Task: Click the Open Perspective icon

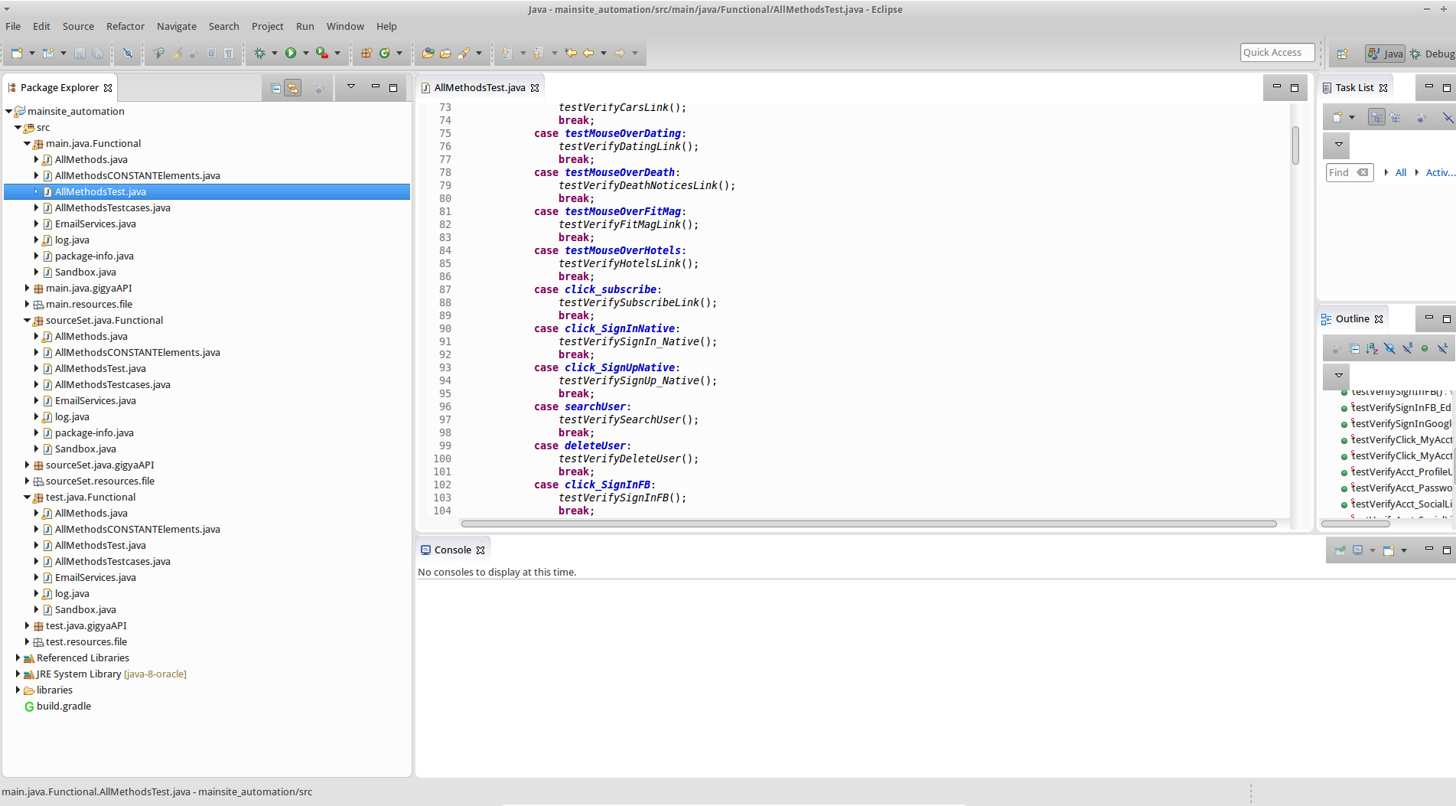Action: [x=1342, y=54]
